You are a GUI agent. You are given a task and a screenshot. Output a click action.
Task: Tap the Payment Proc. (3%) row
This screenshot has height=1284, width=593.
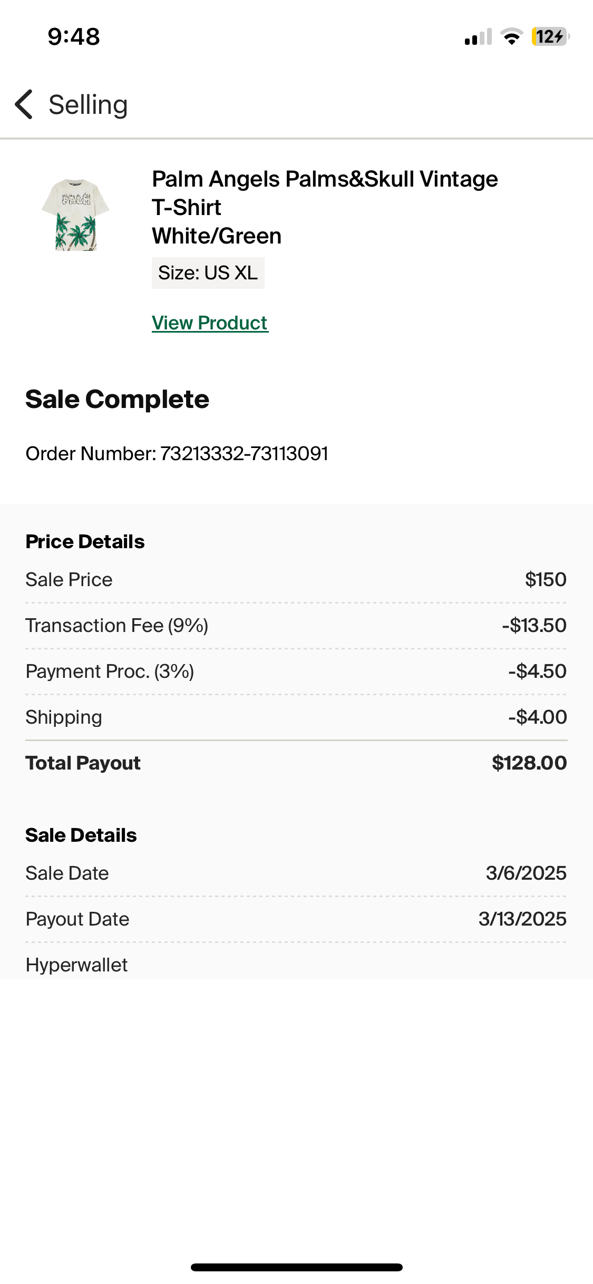click(x=295, y=671)
